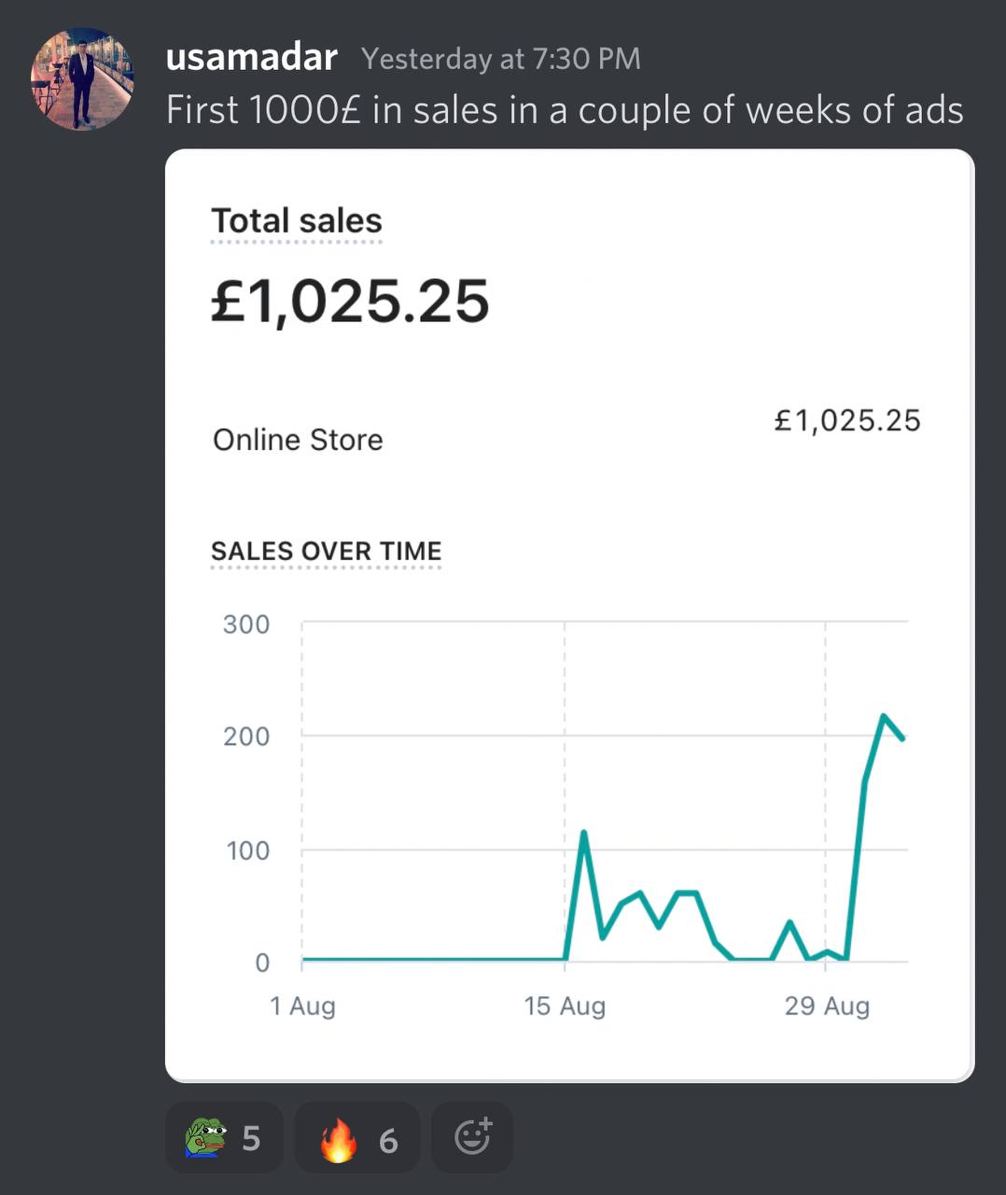Click the 300 y-axis label

coord(246,624)
